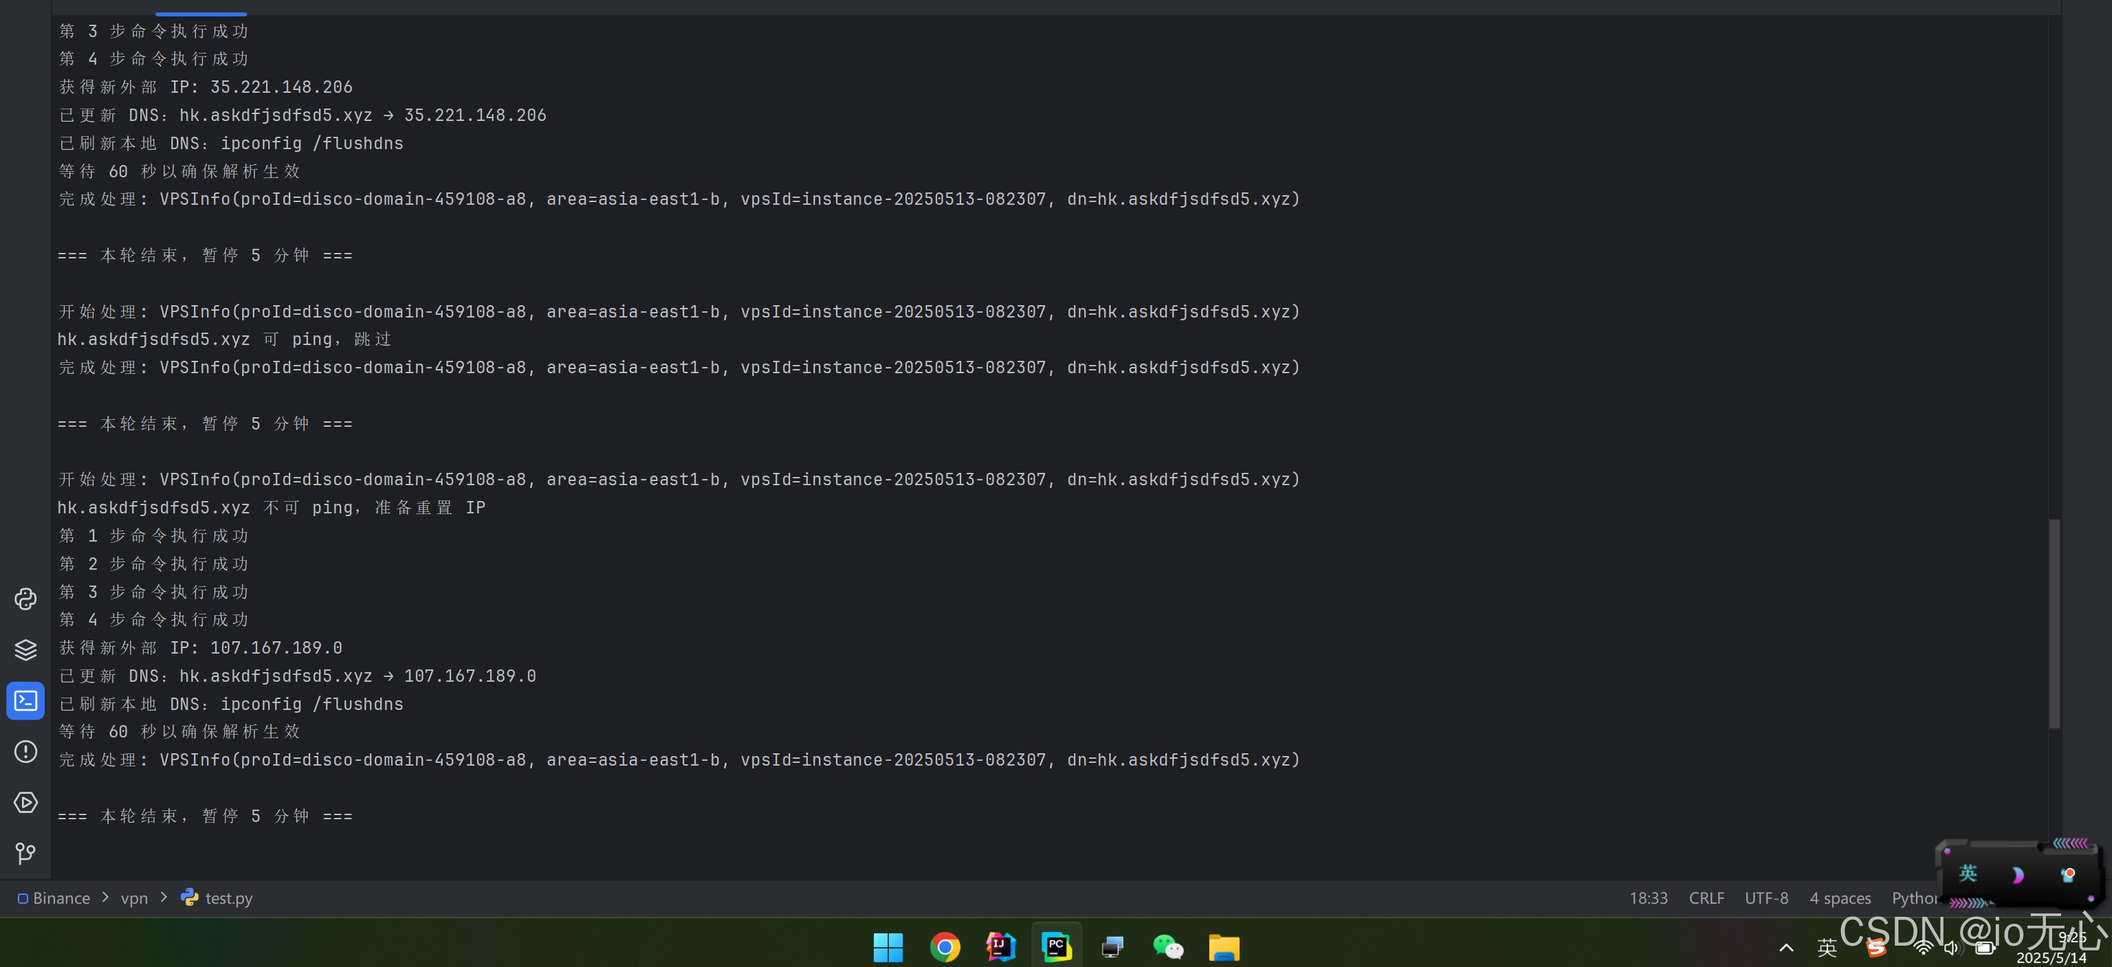Toggle the moon icon on the IME bar

click(2017, 875)
